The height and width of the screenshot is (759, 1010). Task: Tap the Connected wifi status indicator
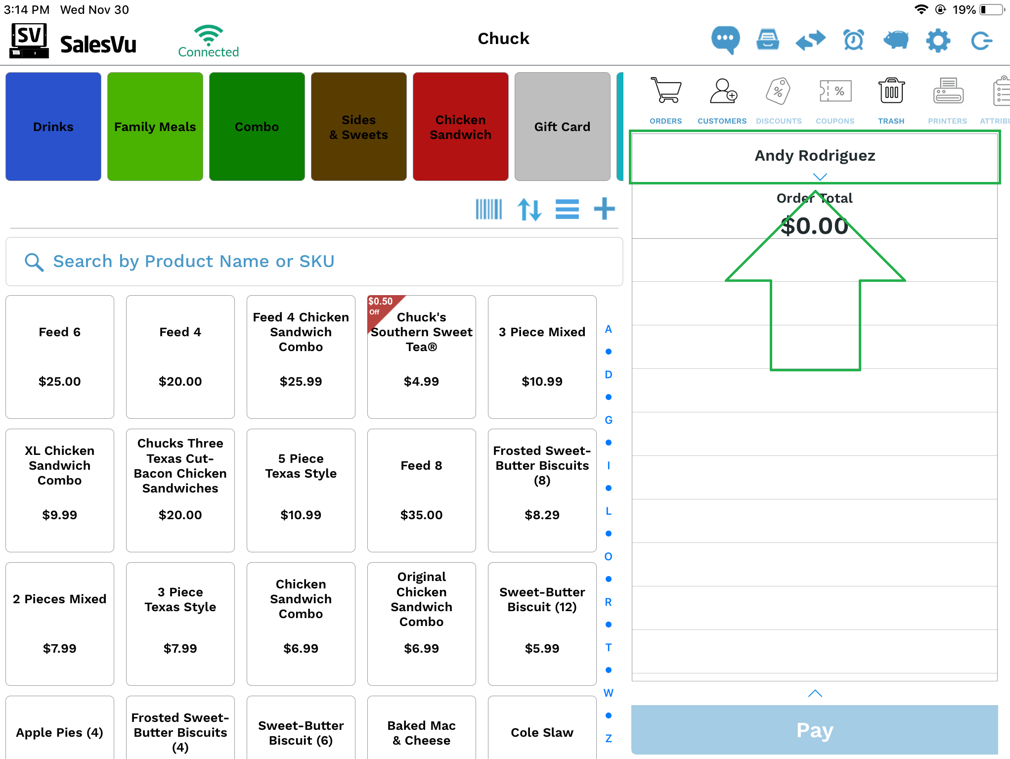pyautogui.click(x=209, y=41)
